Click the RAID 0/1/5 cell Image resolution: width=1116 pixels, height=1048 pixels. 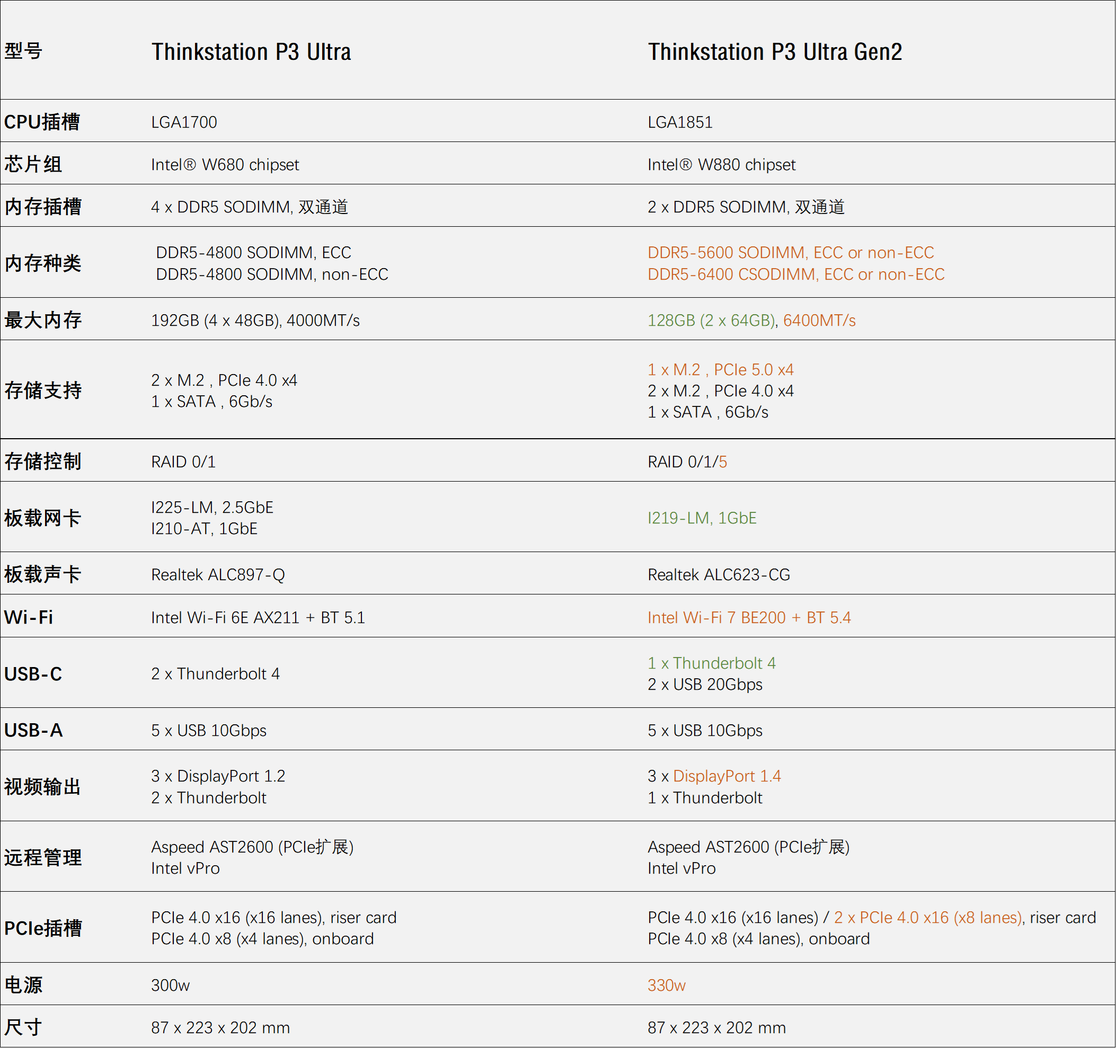click(x=687, y=461)
